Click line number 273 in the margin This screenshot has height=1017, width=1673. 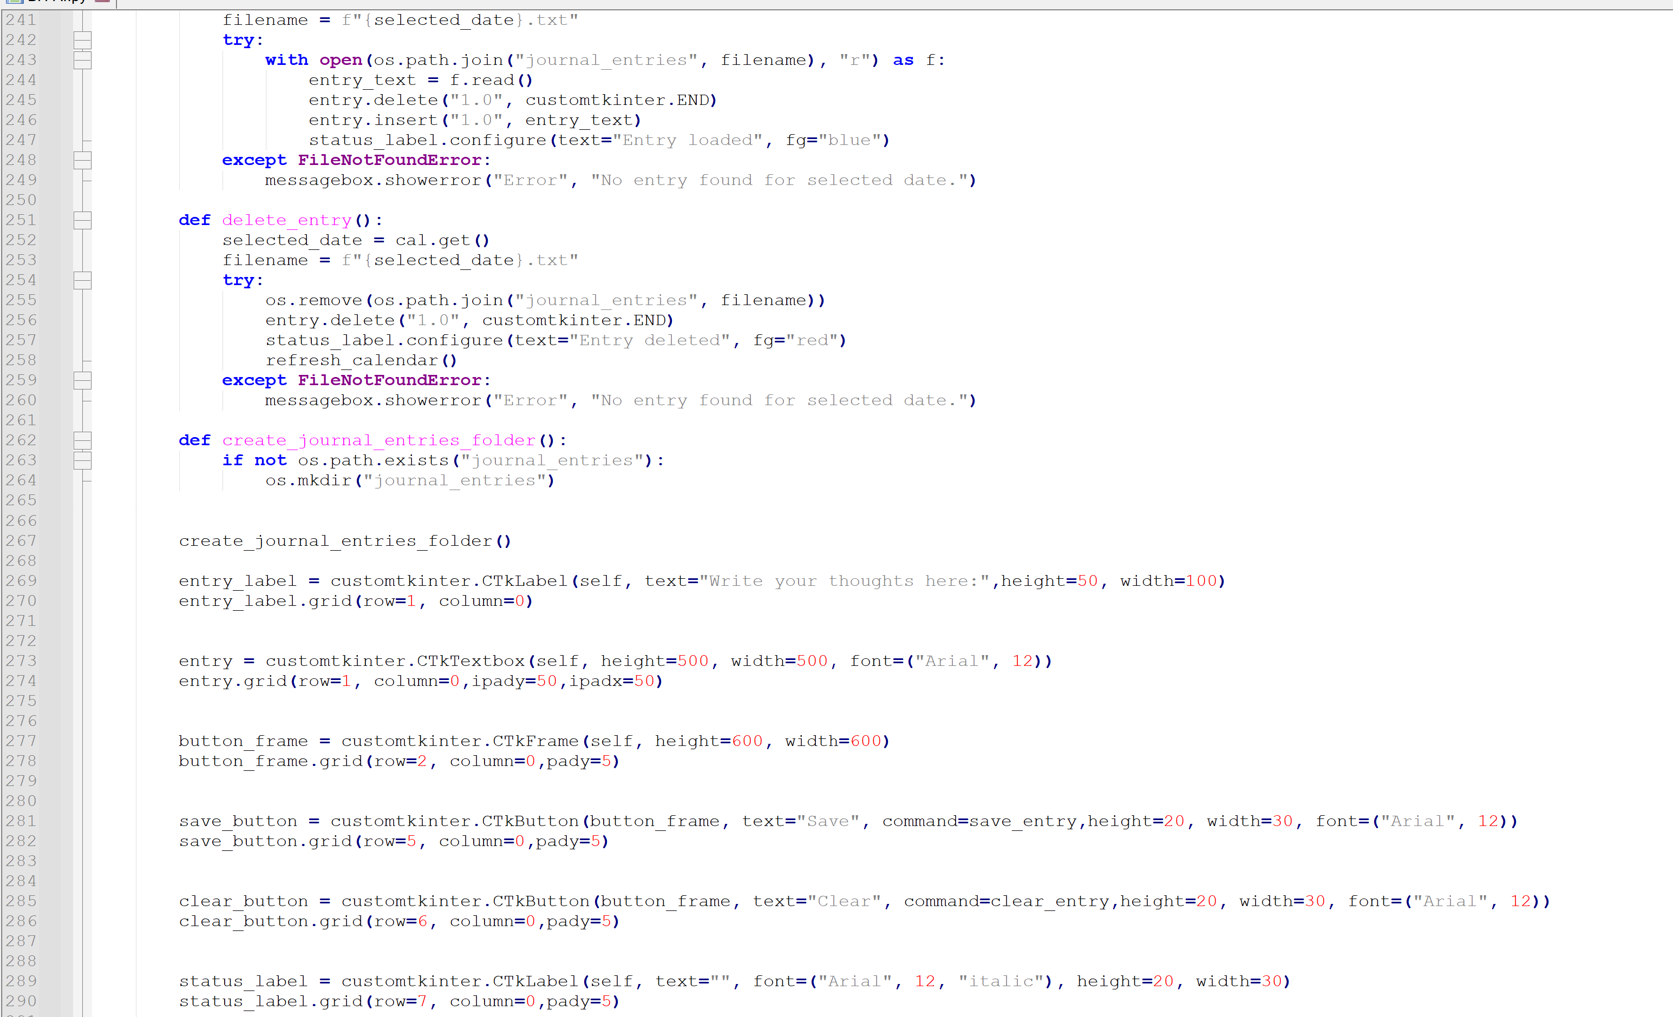[x=21, y=661]
